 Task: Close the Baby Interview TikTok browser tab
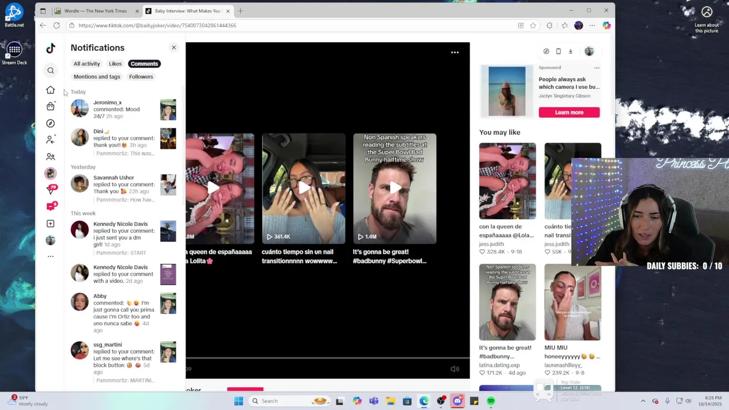[228, 11]
